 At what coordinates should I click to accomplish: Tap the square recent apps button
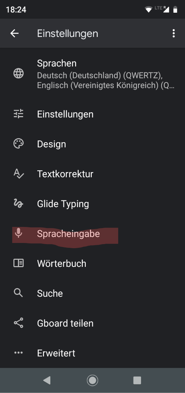tap(137, 380)
